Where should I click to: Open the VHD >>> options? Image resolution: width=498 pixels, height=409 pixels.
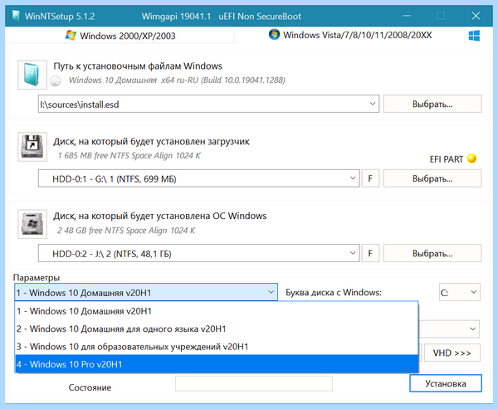pos(452,353)
